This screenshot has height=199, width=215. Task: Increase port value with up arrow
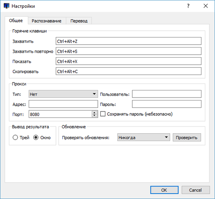[95, 113]
